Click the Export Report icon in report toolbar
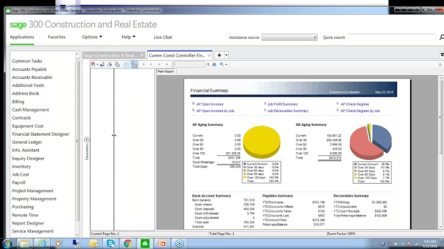Viewport: 444px width, 249px height. pyautogui.click(x=93, y=65)
